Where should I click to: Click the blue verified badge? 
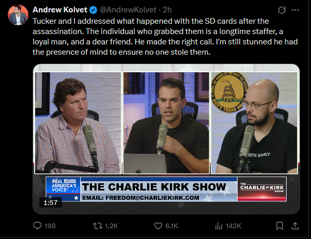click(93, 10)
